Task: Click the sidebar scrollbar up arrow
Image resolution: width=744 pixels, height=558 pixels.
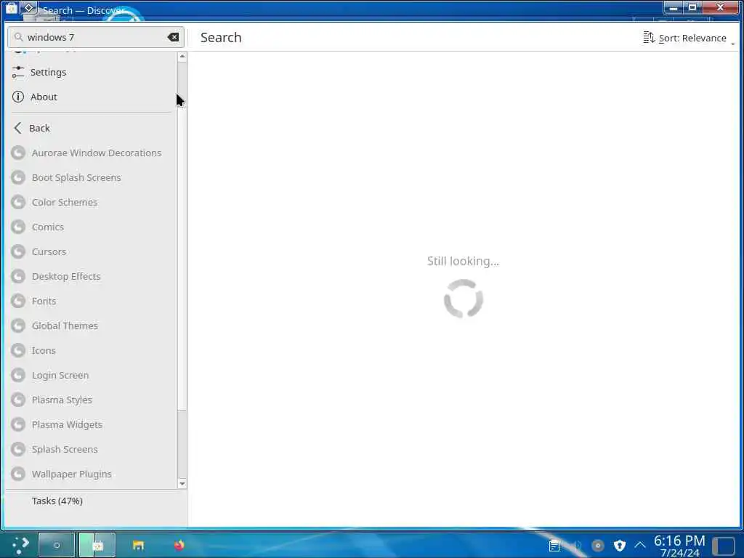Action: click(182, 57)
